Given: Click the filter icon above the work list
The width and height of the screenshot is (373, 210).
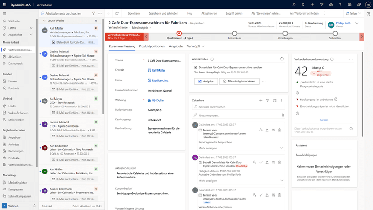Looking at the screenshot, I should tap(93, 13).
